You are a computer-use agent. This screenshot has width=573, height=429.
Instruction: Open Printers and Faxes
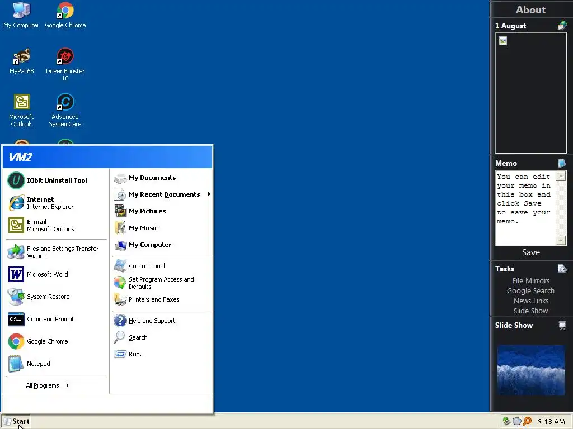[162, 299]
